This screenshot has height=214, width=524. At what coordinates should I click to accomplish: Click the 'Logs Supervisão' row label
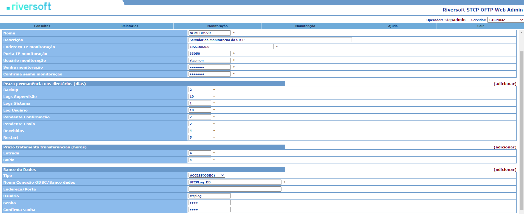(20, 97)
